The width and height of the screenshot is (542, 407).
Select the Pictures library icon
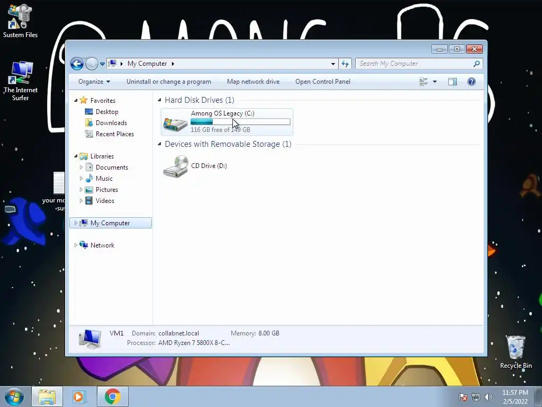pyautogui.click(x=89, y=190)
